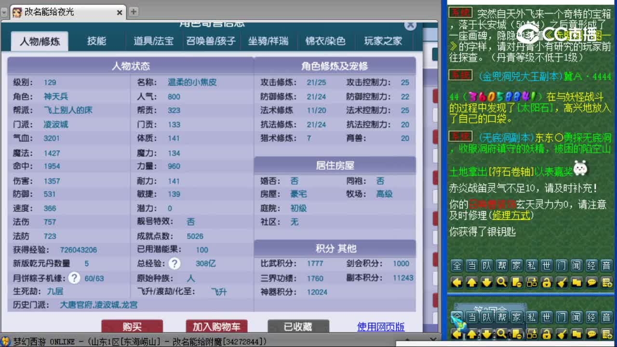
Task: Click the detach-window icon in upper chat toolbar
Action: click(532, 282)
